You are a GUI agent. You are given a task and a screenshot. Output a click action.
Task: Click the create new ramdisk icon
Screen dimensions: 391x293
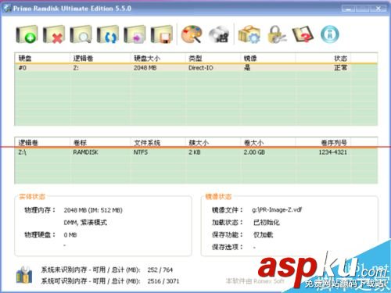coord(27,34)
